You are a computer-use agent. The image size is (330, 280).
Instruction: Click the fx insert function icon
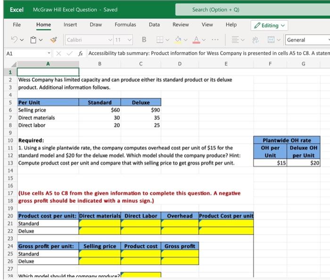coord(81,54)
